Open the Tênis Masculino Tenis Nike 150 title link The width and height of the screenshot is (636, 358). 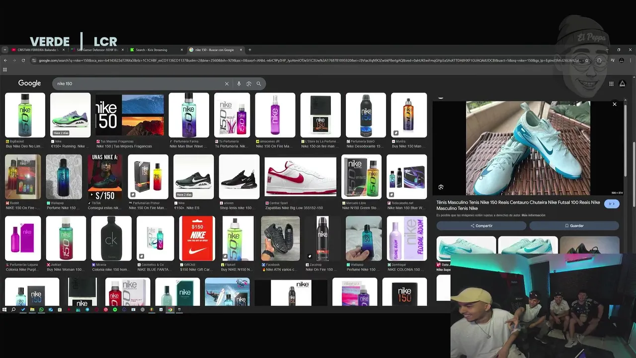518,205
